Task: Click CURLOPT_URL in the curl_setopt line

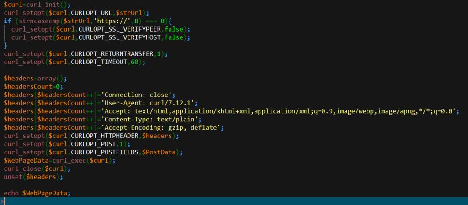Action: coord(91,13)
